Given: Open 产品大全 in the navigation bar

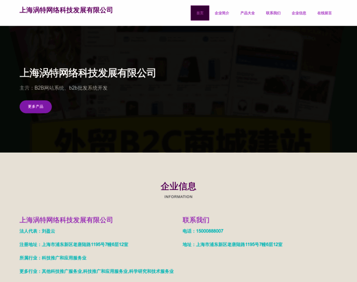Looking at the screenshot, I should tap(248, 13).
